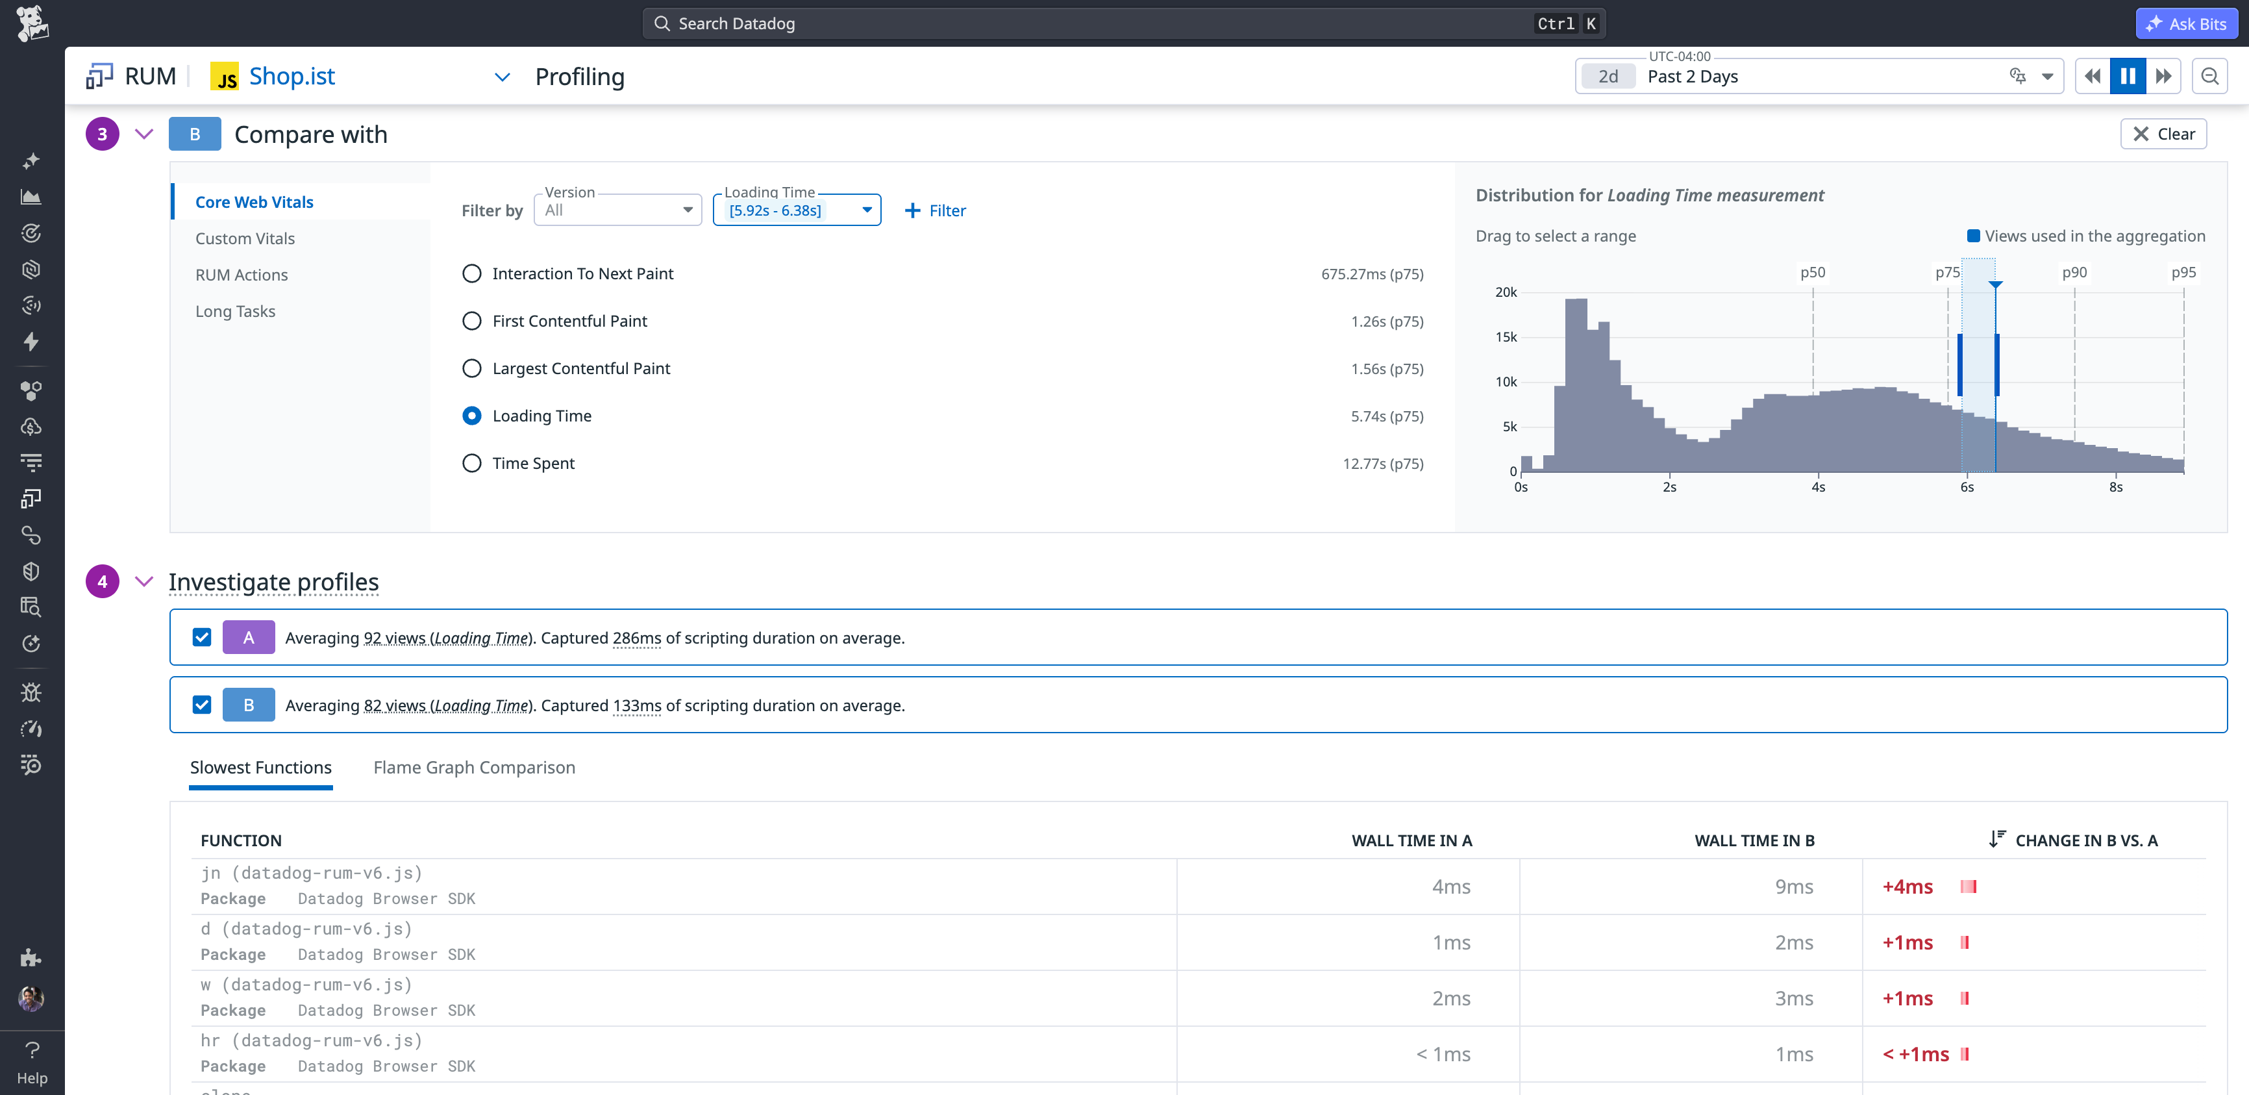Screen dimensions: 2249x1095
Task: Pause live time updates
Action: pos(2128,76)
